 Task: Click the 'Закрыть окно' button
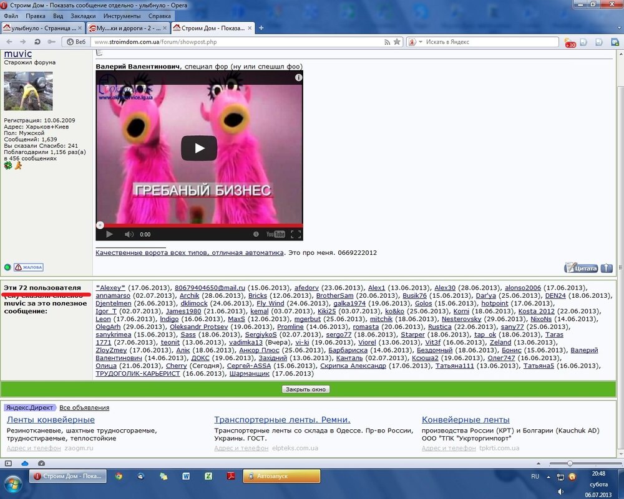point(306,389)
